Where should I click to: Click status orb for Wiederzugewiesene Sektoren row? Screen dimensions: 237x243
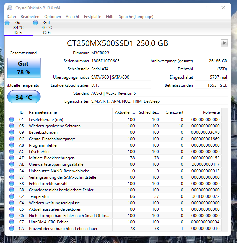point(12,126)
